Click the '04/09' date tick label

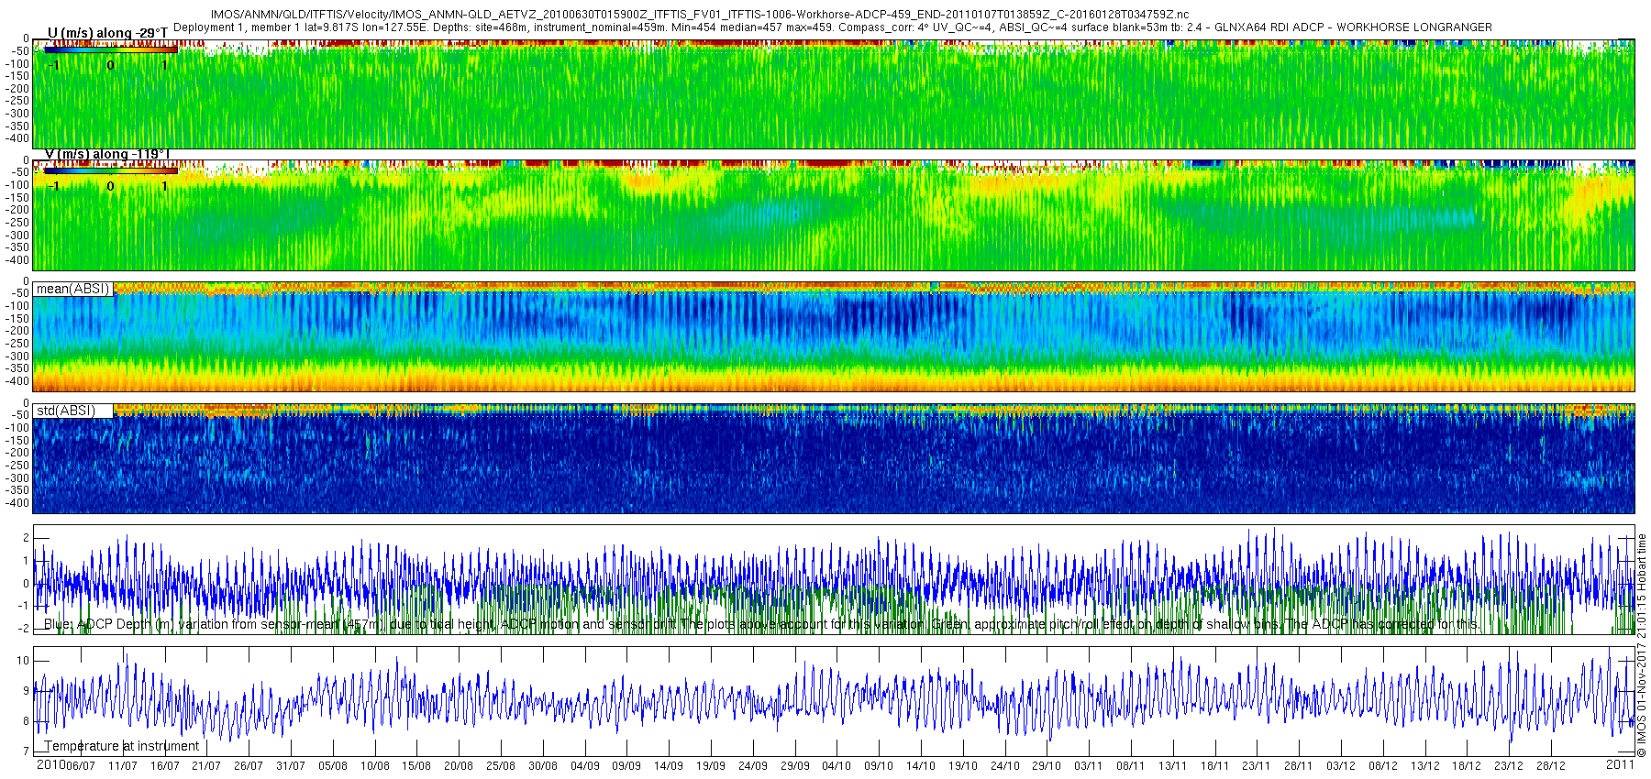585,766
